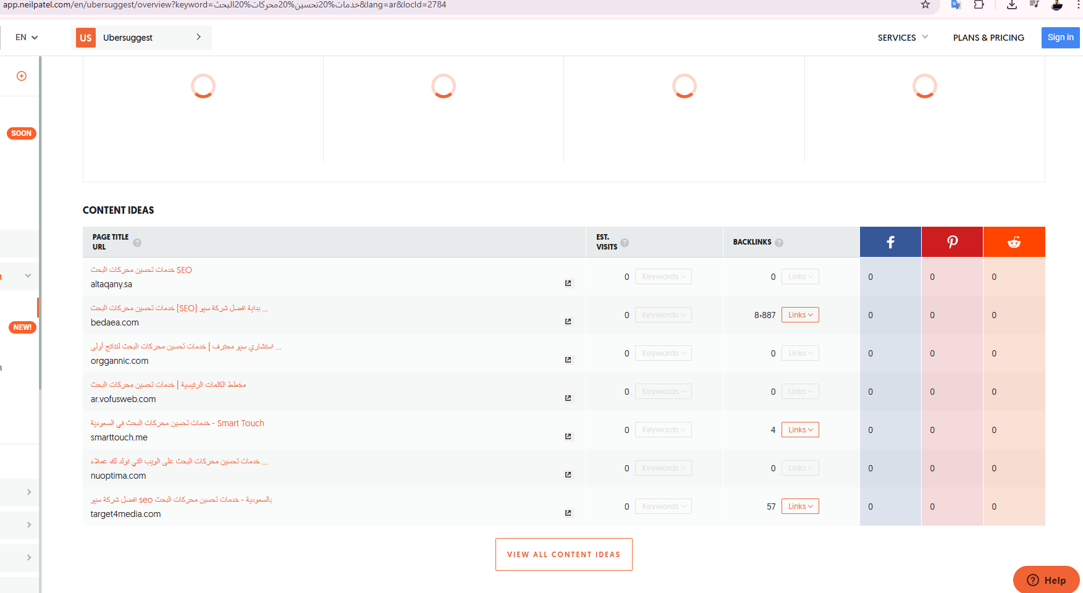
Task: Open external link for bedaea.com
Action: (568, 322)
